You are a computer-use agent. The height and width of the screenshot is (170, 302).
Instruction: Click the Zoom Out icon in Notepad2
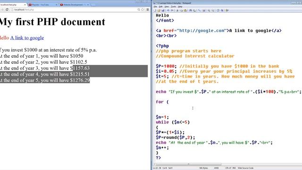pyautogui.click(x=213, y=10)
